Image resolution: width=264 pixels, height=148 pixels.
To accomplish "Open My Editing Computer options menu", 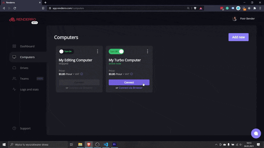I will point(97,51).
